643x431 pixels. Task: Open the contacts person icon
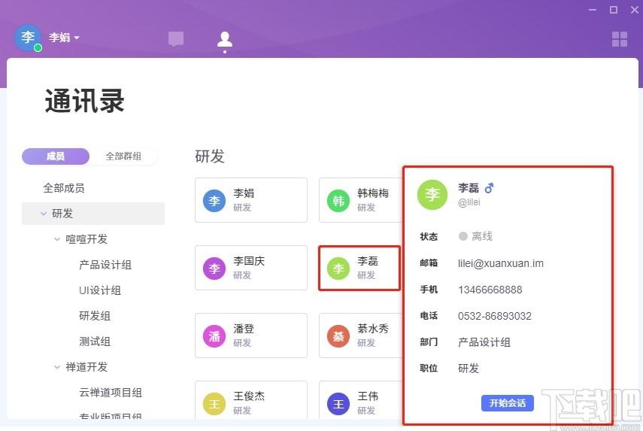point(225,39)
